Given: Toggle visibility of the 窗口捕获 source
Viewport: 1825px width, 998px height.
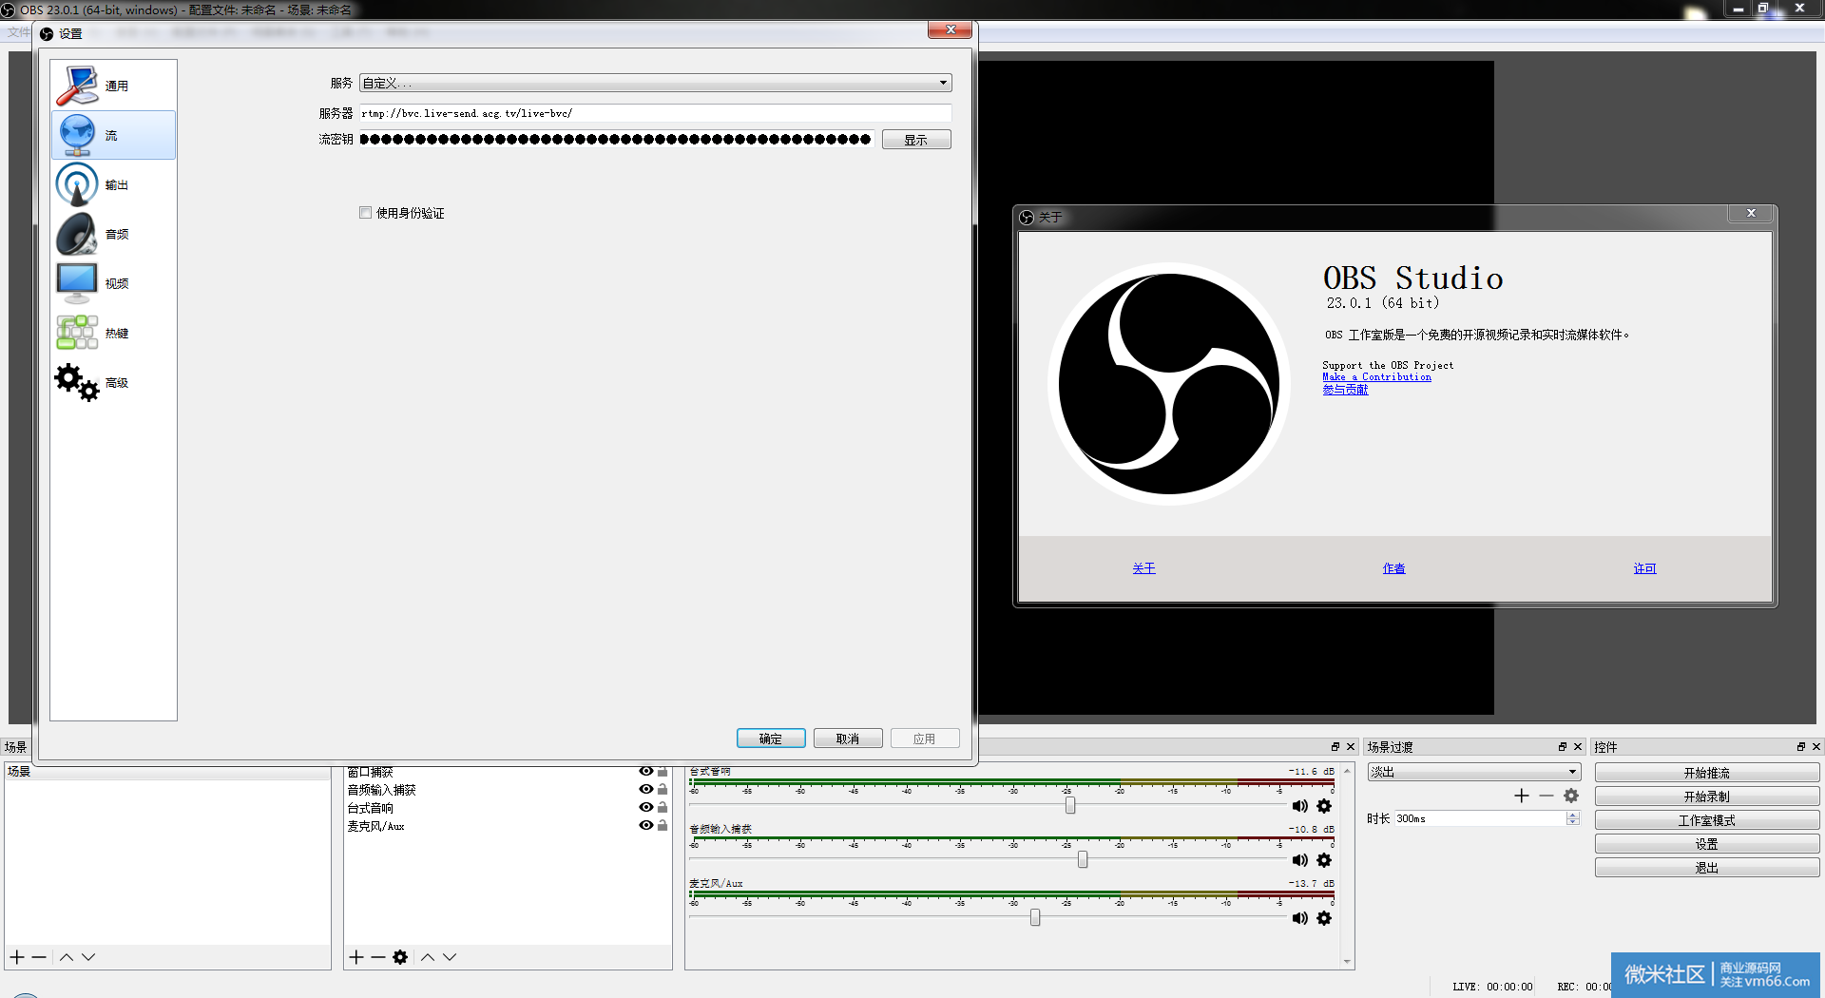Looking at the screenshot, I should (646, 772).
